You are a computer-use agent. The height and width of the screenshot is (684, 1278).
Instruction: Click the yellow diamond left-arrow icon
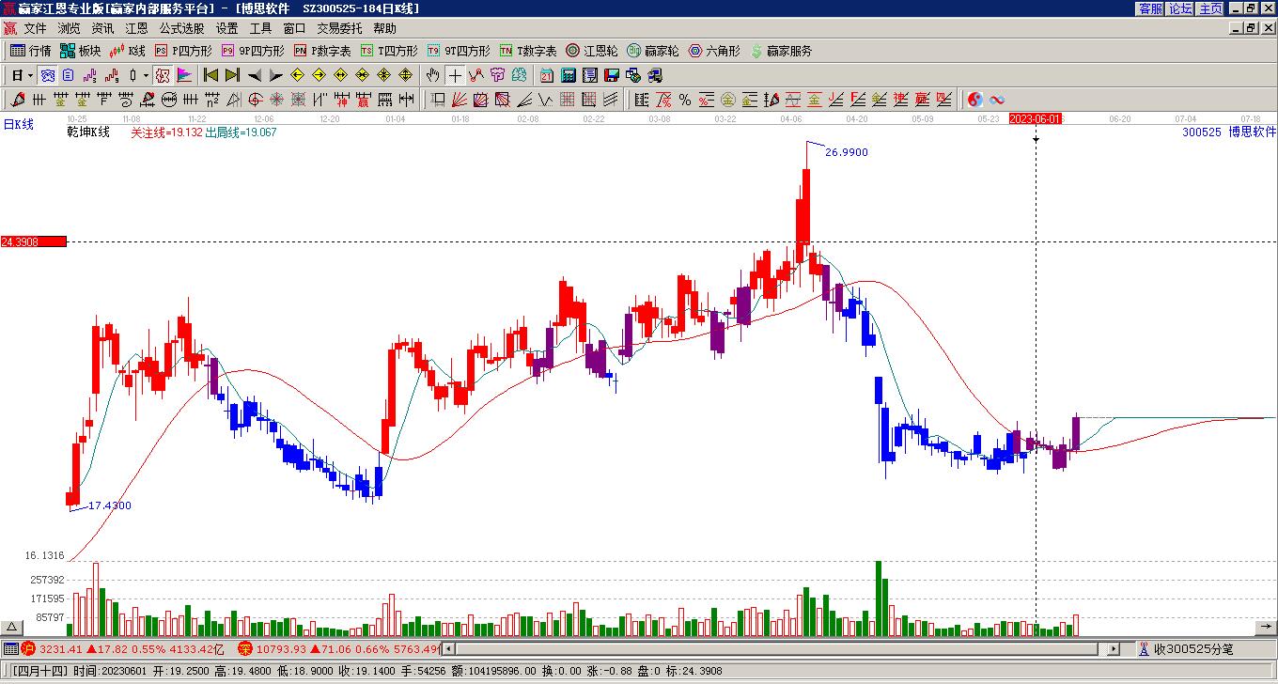(x=297, y=75)
